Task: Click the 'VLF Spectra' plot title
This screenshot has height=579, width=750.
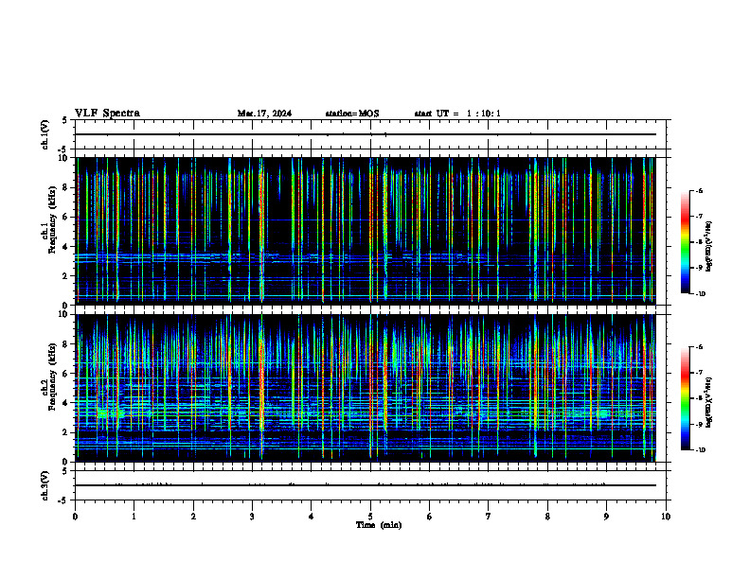Action: pos(107,114)
